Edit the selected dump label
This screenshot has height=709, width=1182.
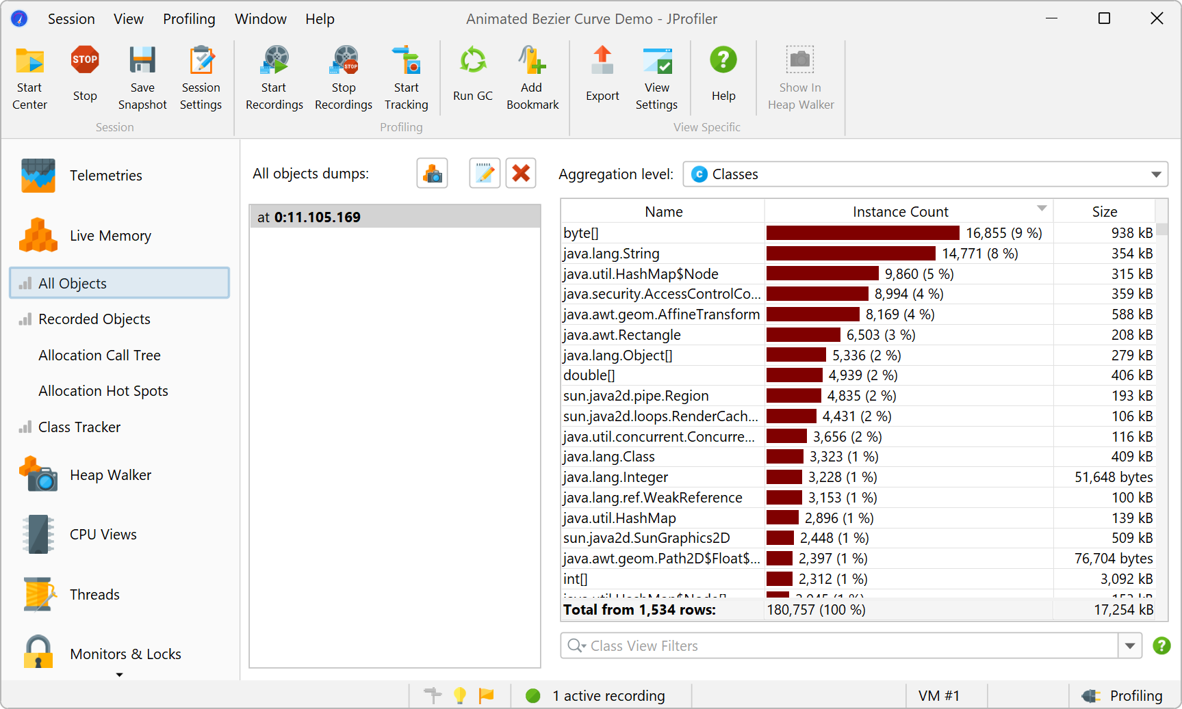pos(485,173)
